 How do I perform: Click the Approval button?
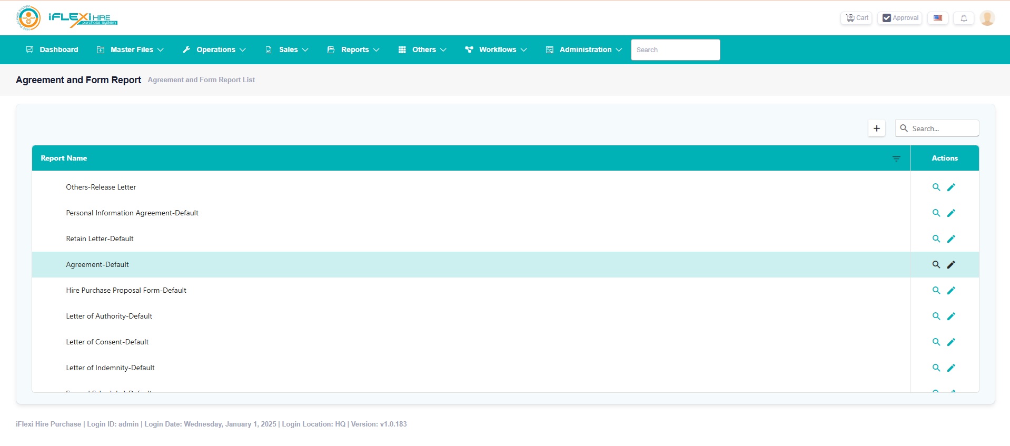899,18
